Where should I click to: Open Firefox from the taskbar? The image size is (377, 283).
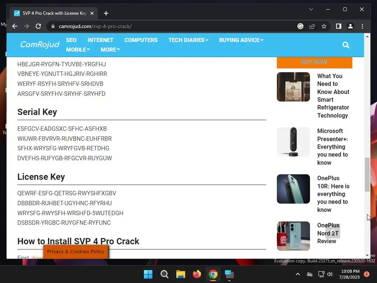point(197,274)
